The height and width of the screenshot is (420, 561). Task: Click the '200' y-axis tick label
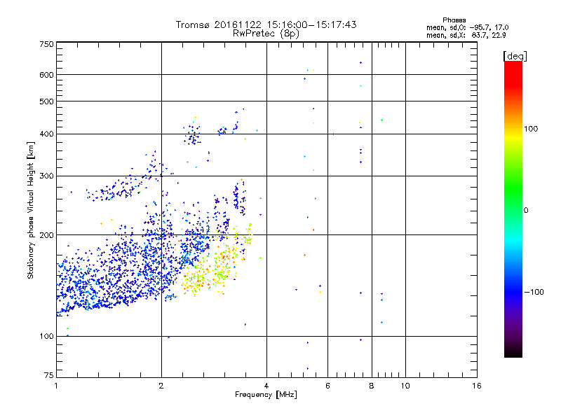point(46,235)
